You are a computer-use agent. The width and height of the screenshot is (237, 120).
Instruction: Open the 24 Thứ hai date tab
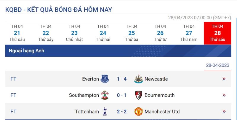[x=103, y=33]
